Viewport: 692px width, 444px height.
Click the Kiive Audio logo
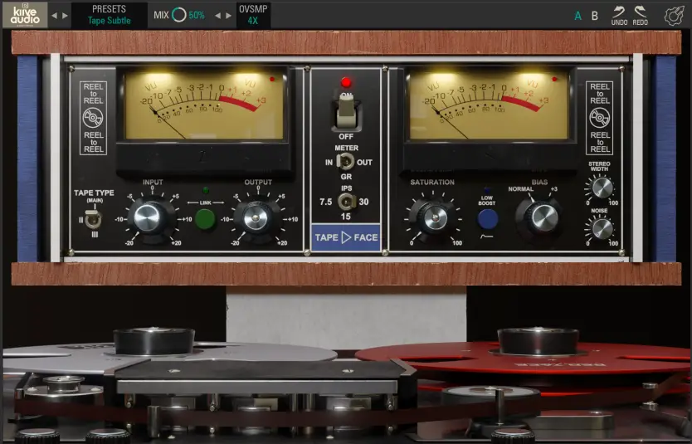[x=25, y=15]
